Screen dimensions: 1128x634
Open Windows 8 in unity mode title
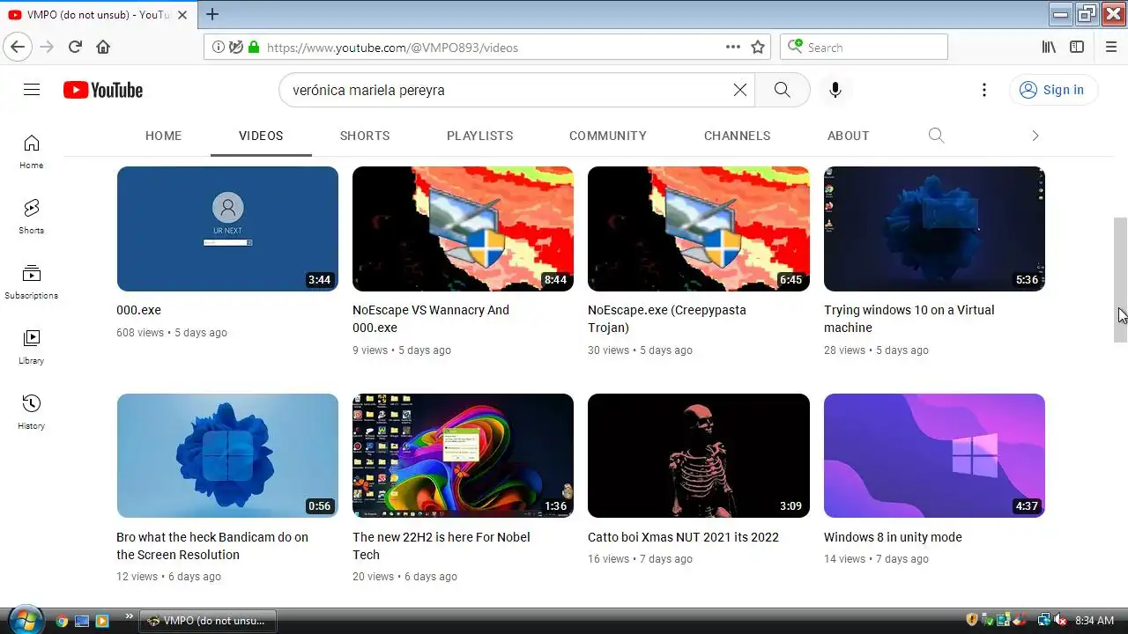tap(893, 537)
